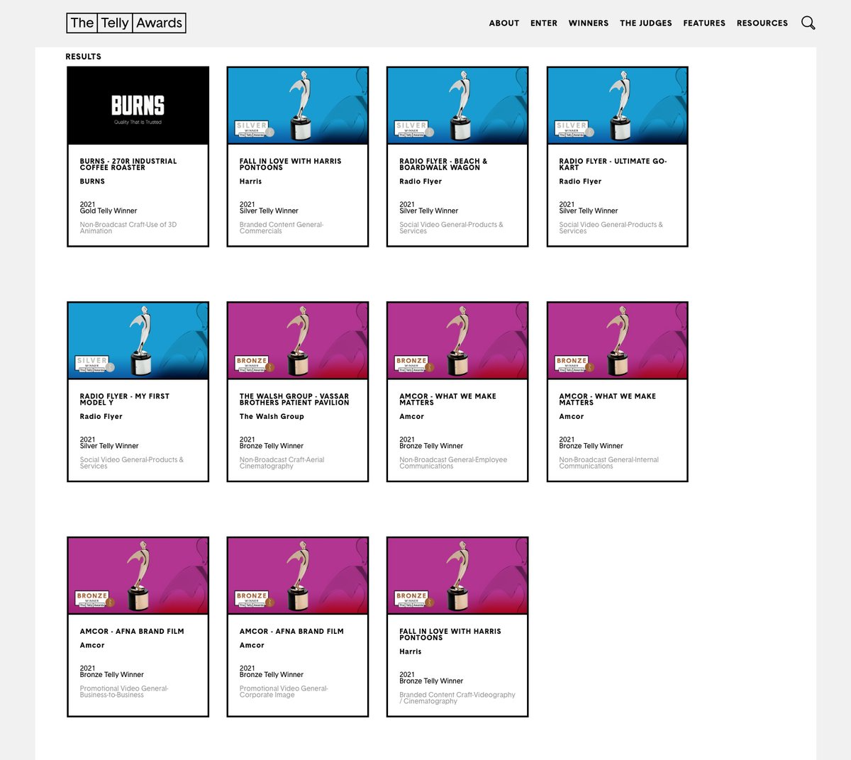This screenshot has width=851, height=760.
Task: Select 'Non-Broadcast General-Internal Communications' text
Action: pos(609,463)
